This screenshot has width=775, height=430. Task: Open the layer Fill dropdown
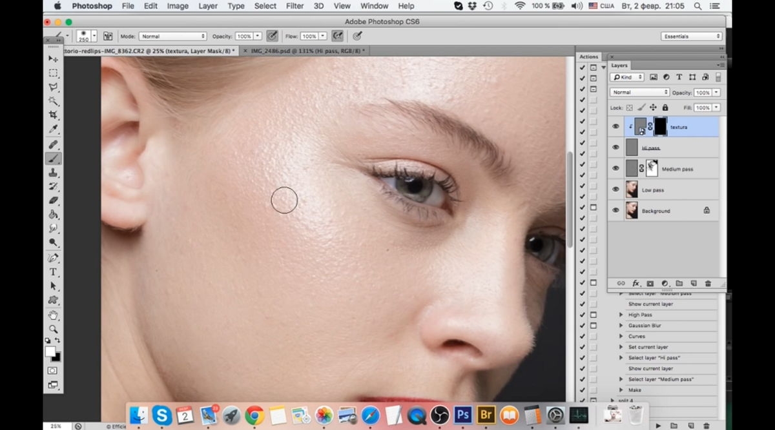pos(716,108)
